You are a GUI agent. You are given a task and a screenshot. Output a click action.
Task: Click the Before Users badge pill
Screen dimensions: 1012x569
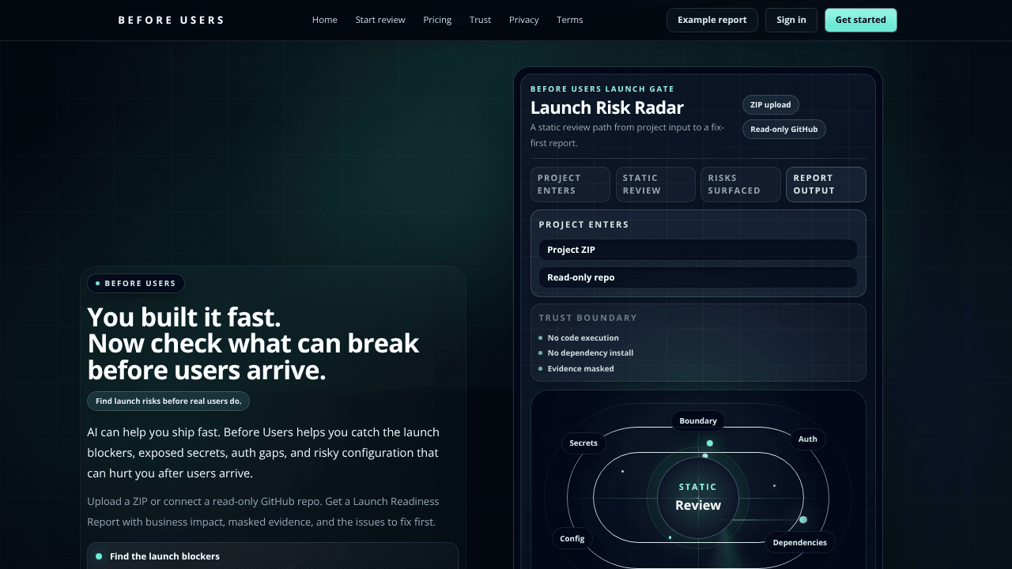(136, 283)
